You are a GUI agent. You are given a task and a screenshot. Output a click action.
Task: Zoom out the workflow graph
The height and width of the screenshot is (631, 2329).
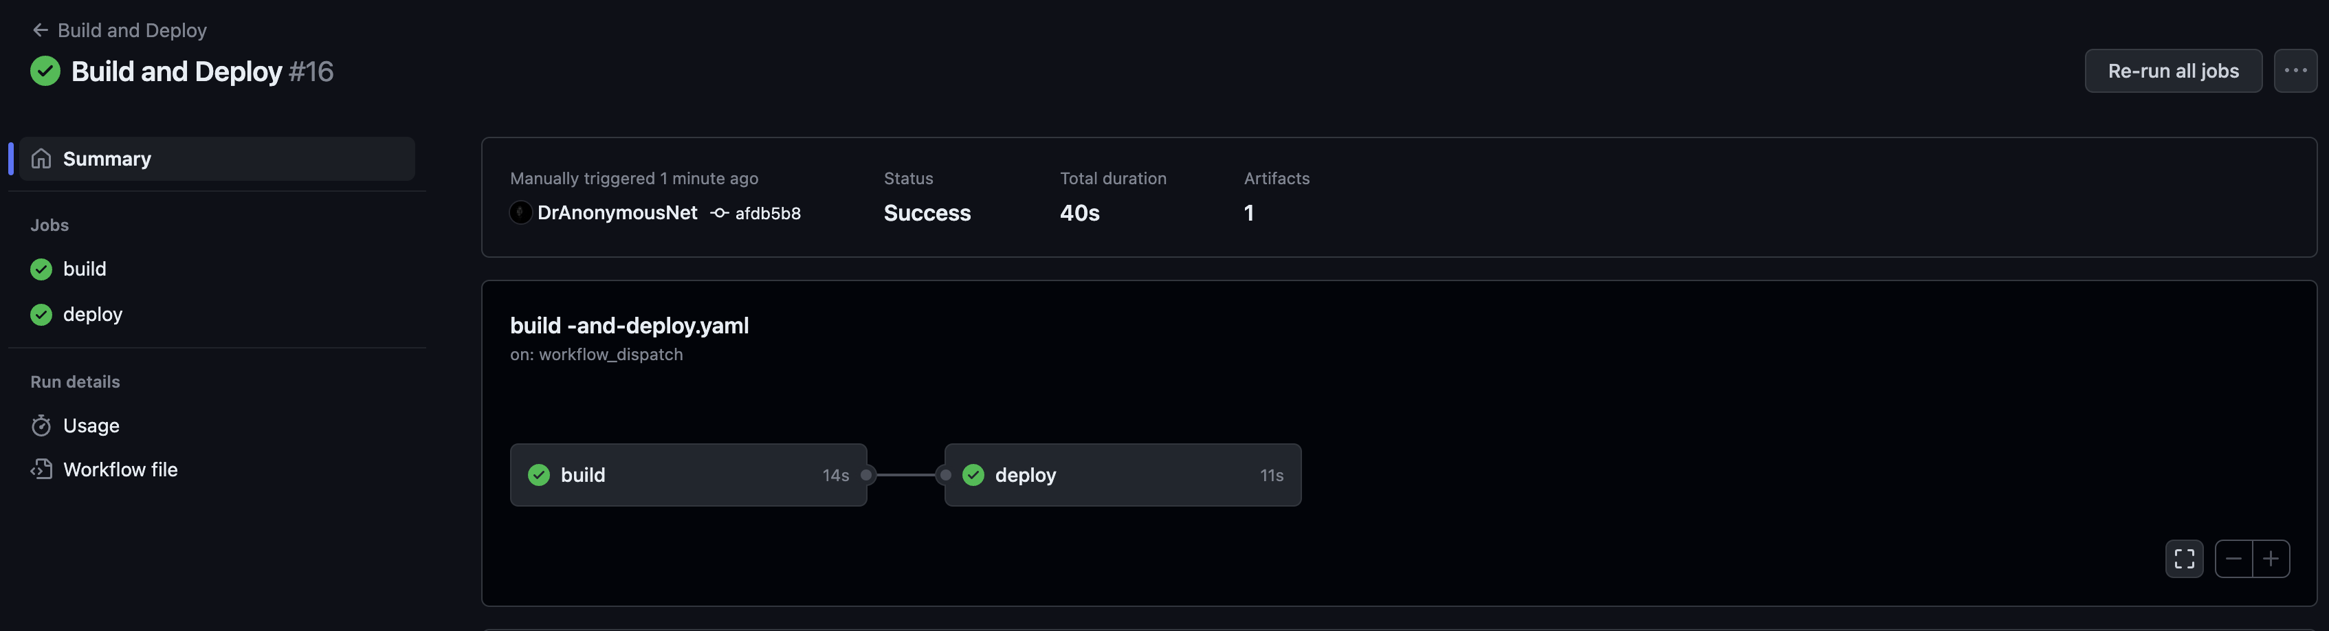tap(2233, 559)
